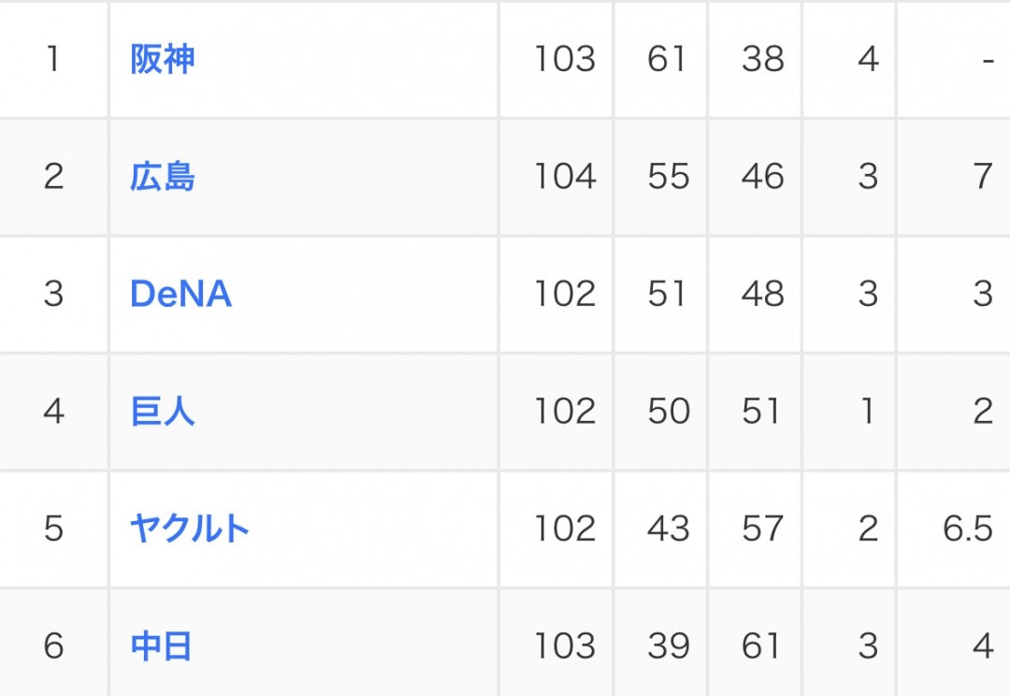Open the 広島 team link
Screen dimensions: 1010x696
163,177
